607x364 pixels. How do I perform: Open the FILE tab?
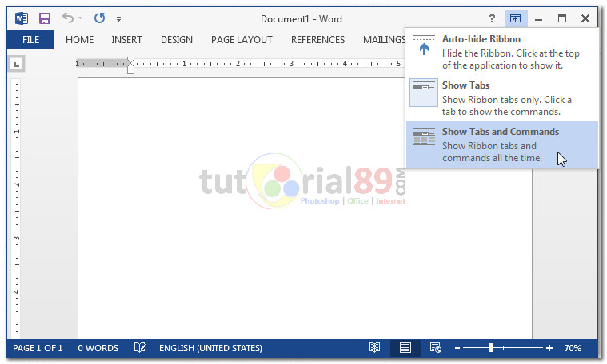(30, 39)
